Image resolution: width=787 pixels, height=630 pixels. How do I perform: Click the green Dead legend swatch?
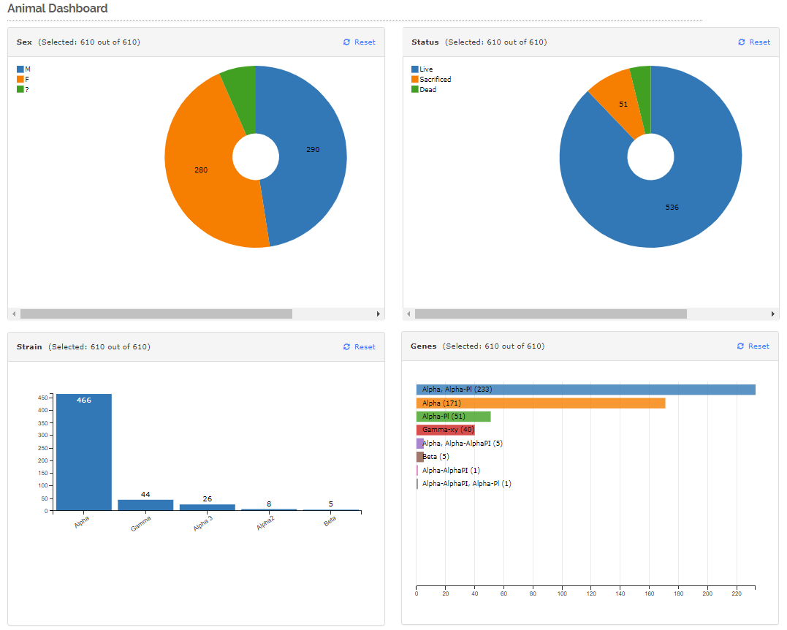coord(415,89)
